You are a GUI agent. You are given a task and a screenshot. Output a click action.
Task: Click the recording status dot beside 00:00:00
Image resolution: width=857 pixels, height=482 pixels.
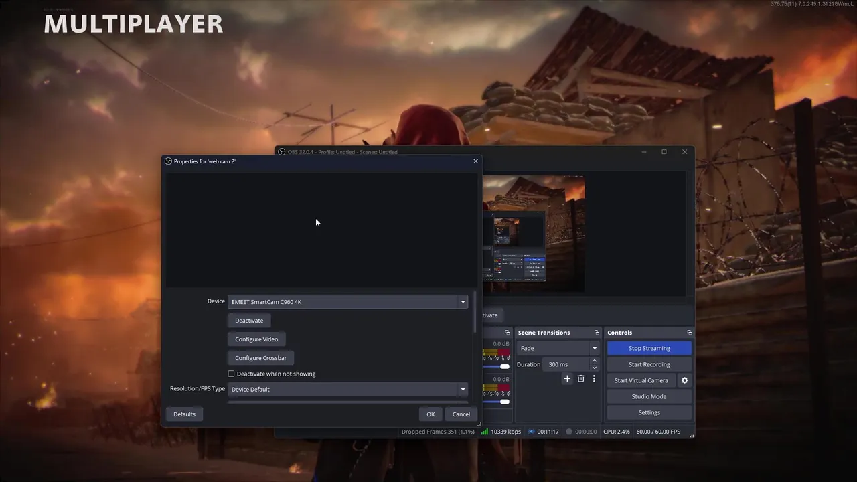point(569,432)
